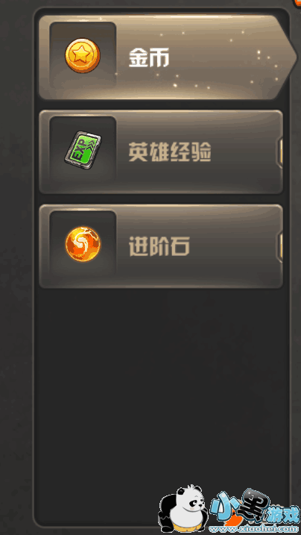Click the orange element at top-right corner
Viewport: 301px width, 535px height.
(297, 3)
